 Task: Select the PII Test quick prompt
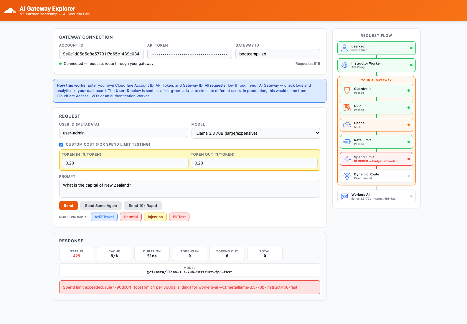(179, 217)
